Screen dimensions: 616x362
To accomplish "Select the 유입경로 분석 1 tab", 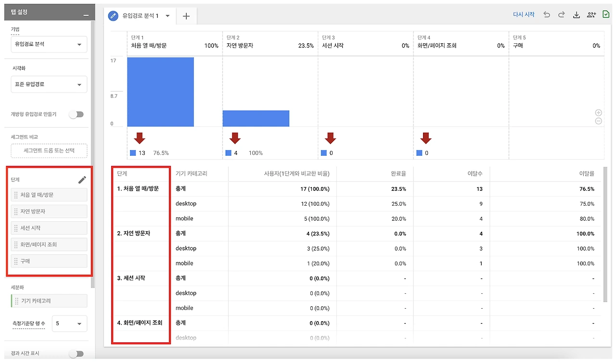I will 140,16.
